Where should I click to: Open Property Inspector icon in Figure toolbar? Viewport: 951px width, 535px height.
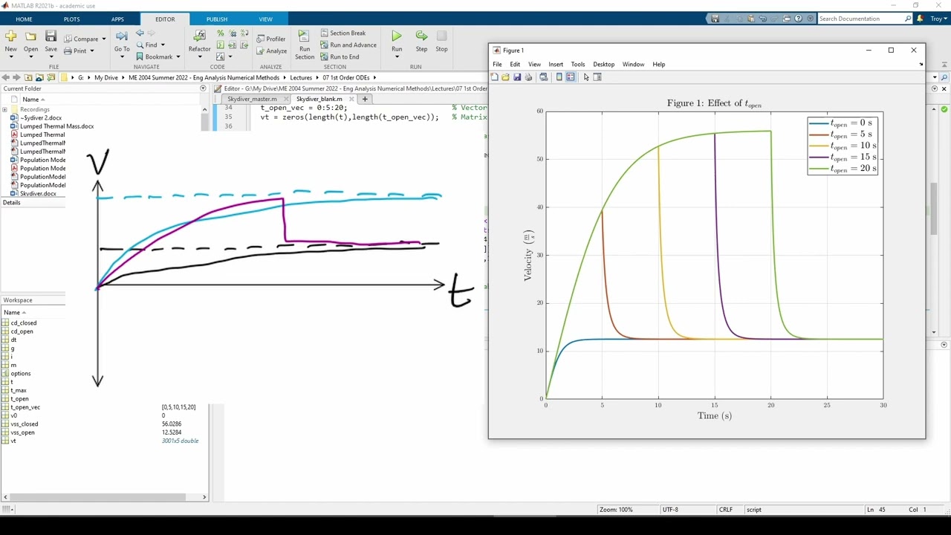tap(597, 77)
